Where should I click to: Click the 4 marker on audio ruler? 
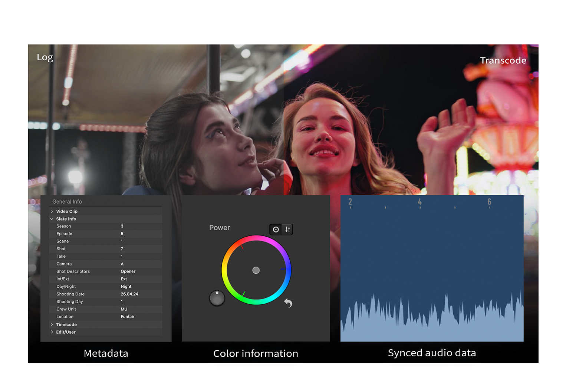pos(419,202)
